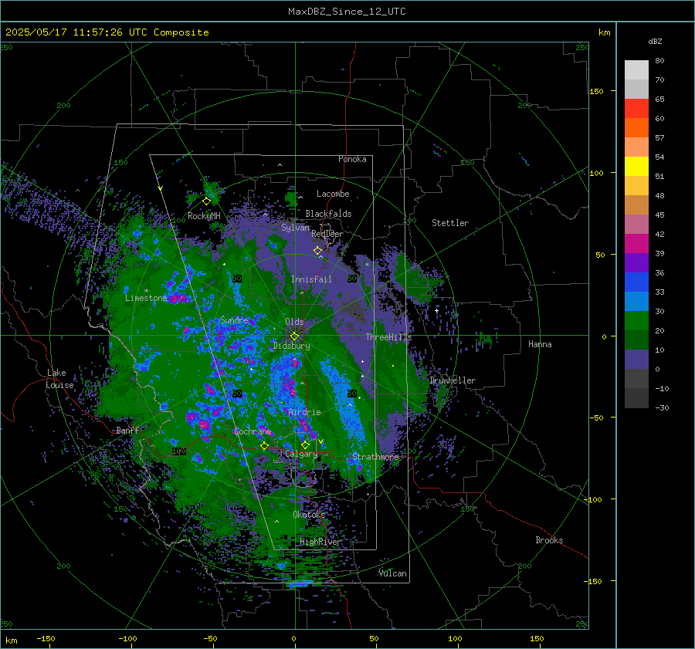Click the Didsbury label
This screenshot has height=649, width=695.
292,346
